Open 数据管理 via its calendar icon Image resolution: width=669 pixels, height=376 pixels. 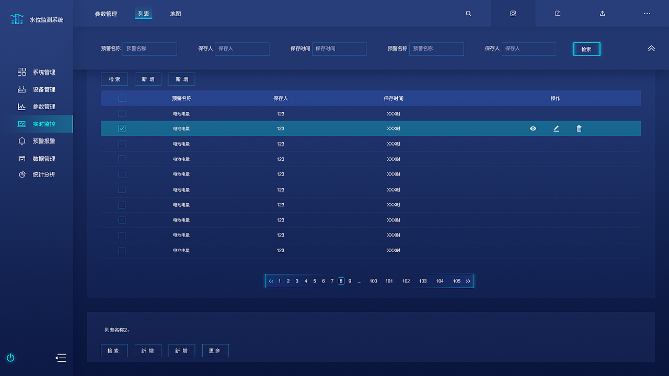(x=22, y=159)
